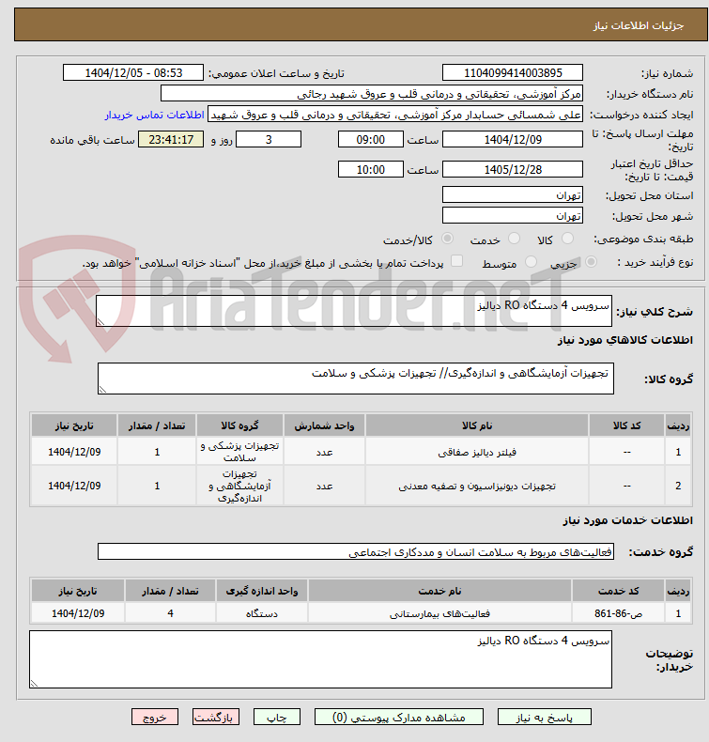Click the شرح کلی نیاز text area
Screen dimensions: 709x742
point(354,311)
